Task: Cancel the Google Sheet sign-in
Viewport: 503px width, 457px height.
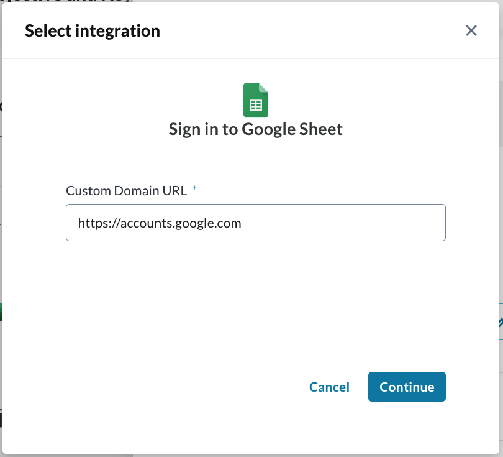Action: coord(329,387)
